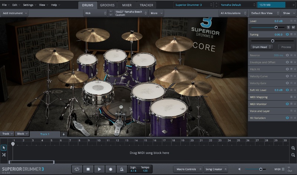Start playback with the play button
Screen dimensions: 297x175
click(x=99, y=169)
